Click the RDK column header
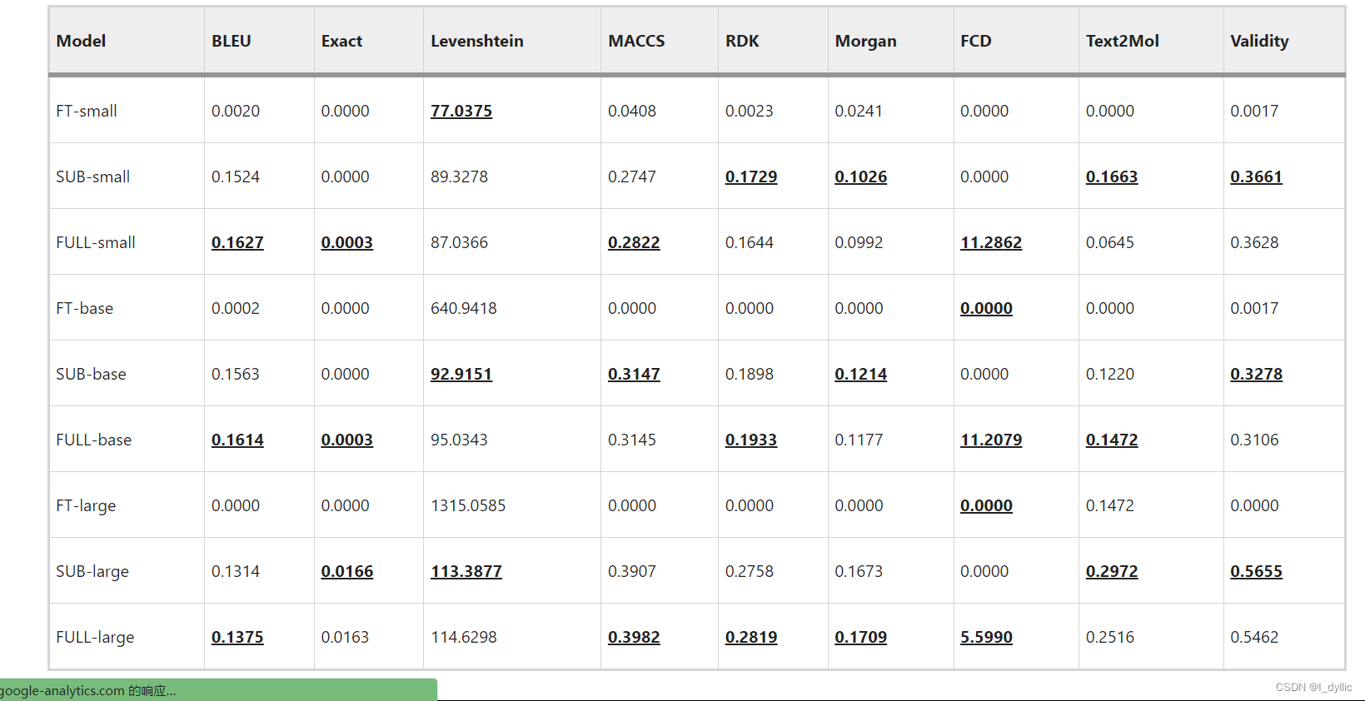 (742, 41)
